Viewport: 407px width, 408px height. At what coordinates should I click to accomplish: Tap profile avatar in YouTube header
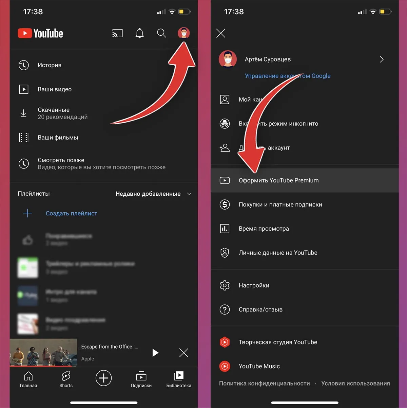(x=183, y=33)
